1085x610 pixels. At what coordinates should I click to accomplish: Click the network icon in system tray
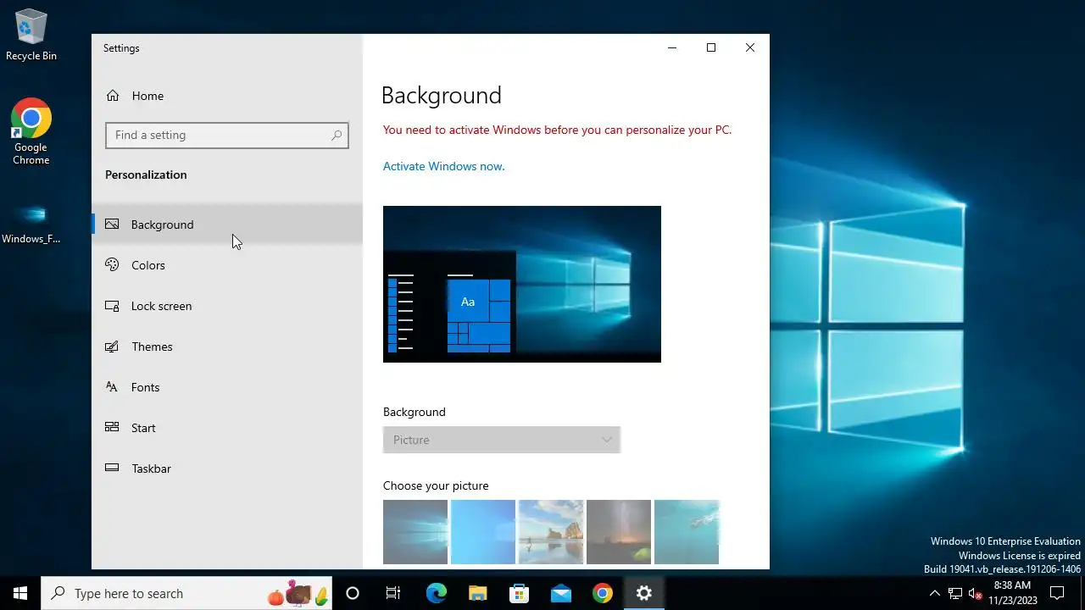click(x=954, y=593)
